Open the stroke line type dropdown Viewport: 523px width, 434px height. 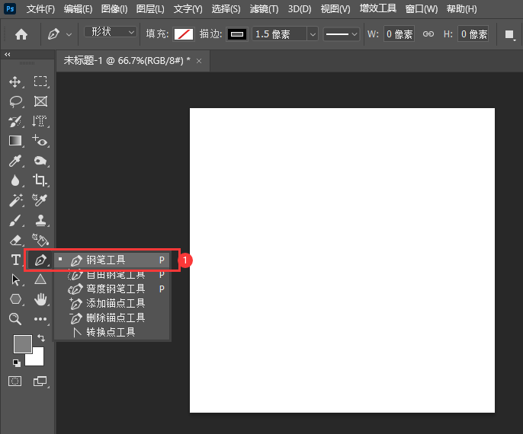tap(342, 34)
